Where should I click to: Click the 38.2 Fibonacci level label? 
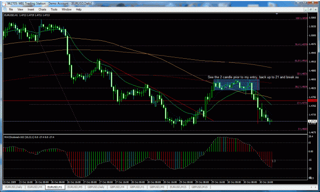point(301,87)
